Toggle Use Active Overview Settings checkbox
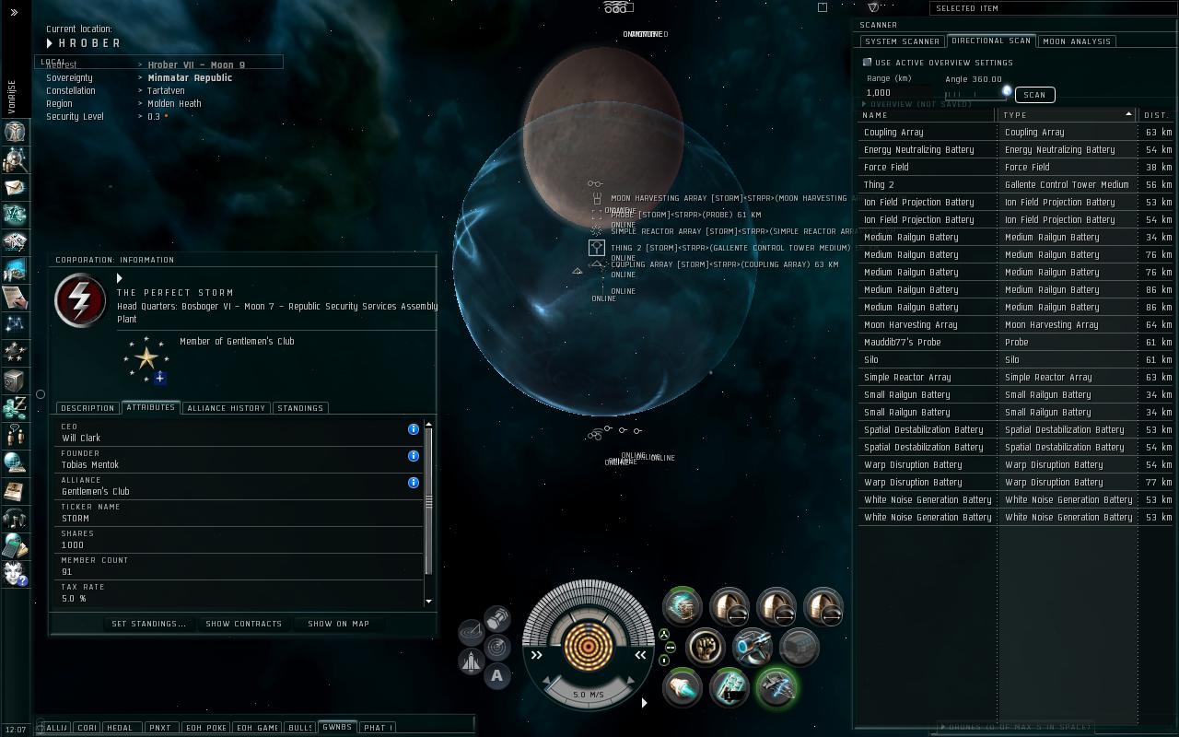The height and width of the screenshot is (737, 1179). click(x=867, y=63)
